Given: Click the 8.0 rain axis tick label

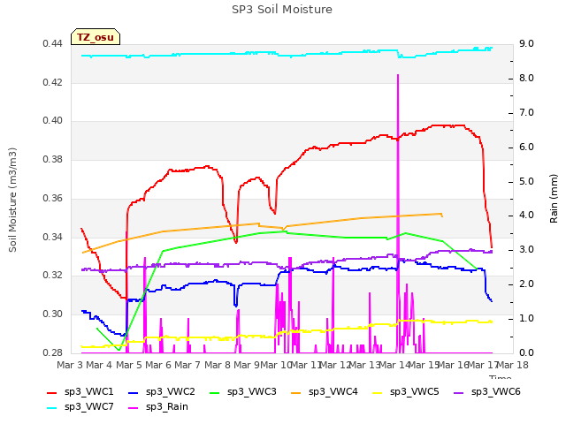Looking at the screenshot, I should [526, 79].
